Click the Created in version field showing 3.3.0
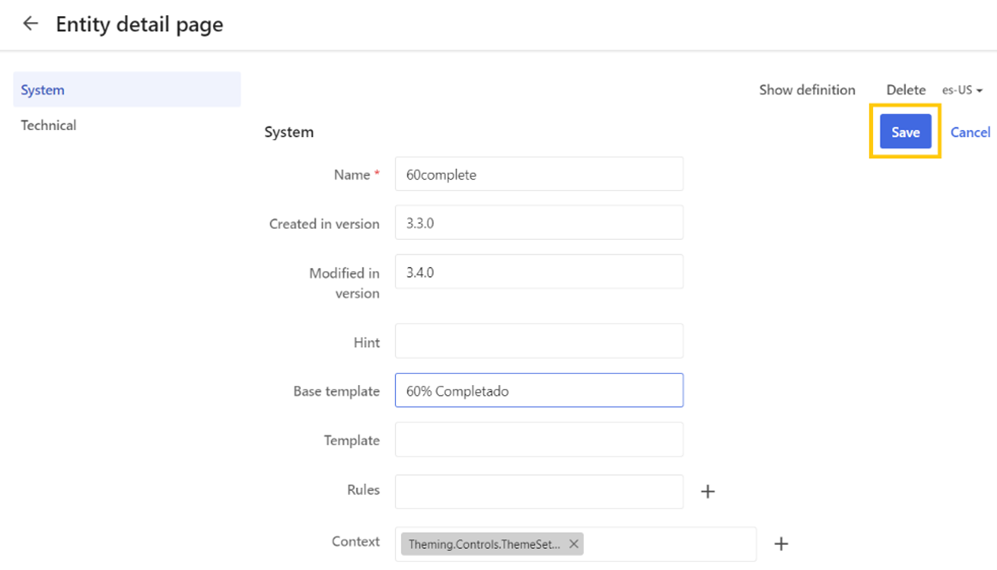The image size is (997, 570). point(539,223)
